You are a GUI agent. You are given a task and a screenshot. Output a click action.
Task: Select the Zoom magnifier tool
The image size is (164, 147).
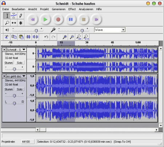pyautogui.click(x=7, y=23)
